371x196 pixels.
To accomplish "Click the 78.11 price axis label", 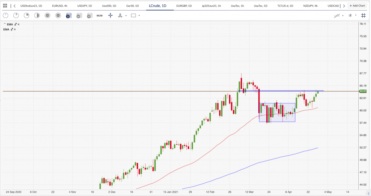I will 363,24.
